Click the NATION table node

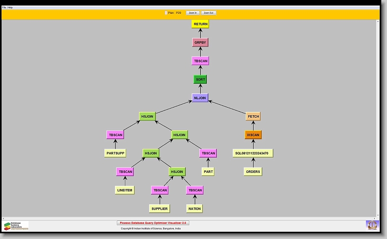click(194, 209)
